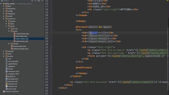Expand the database folder arrow

[x=4, y=14]
